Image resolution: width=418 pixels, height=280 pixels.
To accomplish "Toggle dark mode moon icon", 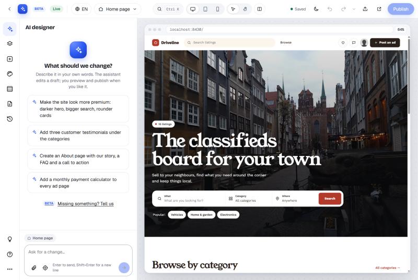I will click(316, 9).
